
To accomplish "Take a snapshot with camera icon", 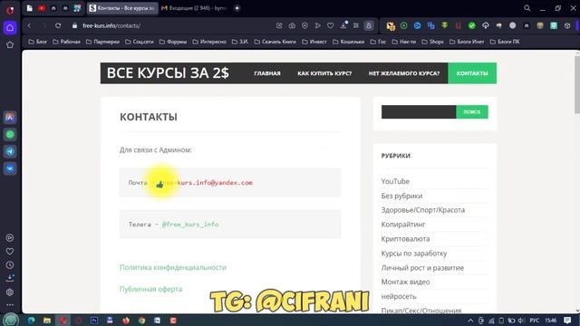I will point(292,25).
